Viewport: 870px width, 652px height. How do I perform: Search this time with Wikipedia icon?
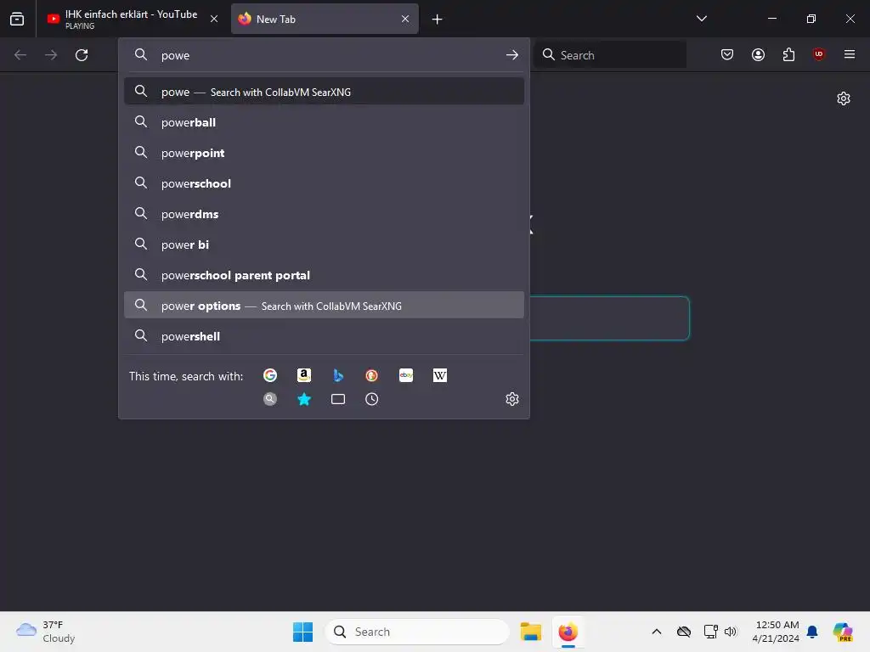click(439, 375)
